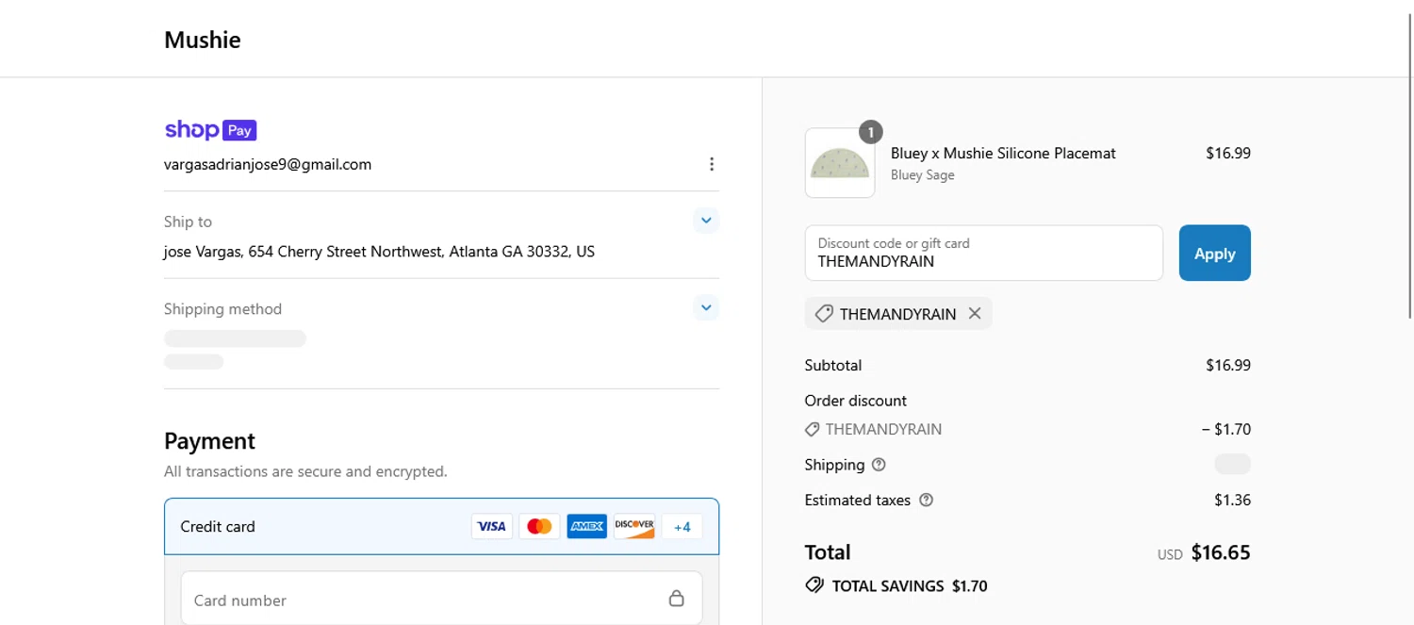Focus the Discount code or gift card field
Image resolution: width=1414 pixels, height=625 pixels.
click(x=984, y=253)
